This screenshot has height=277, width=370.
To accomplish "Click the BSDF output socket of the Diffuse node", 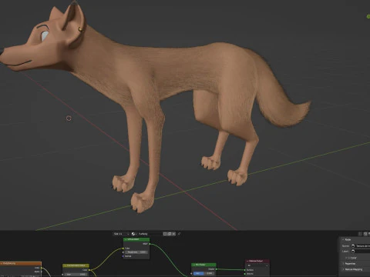I will coord(150,244).
